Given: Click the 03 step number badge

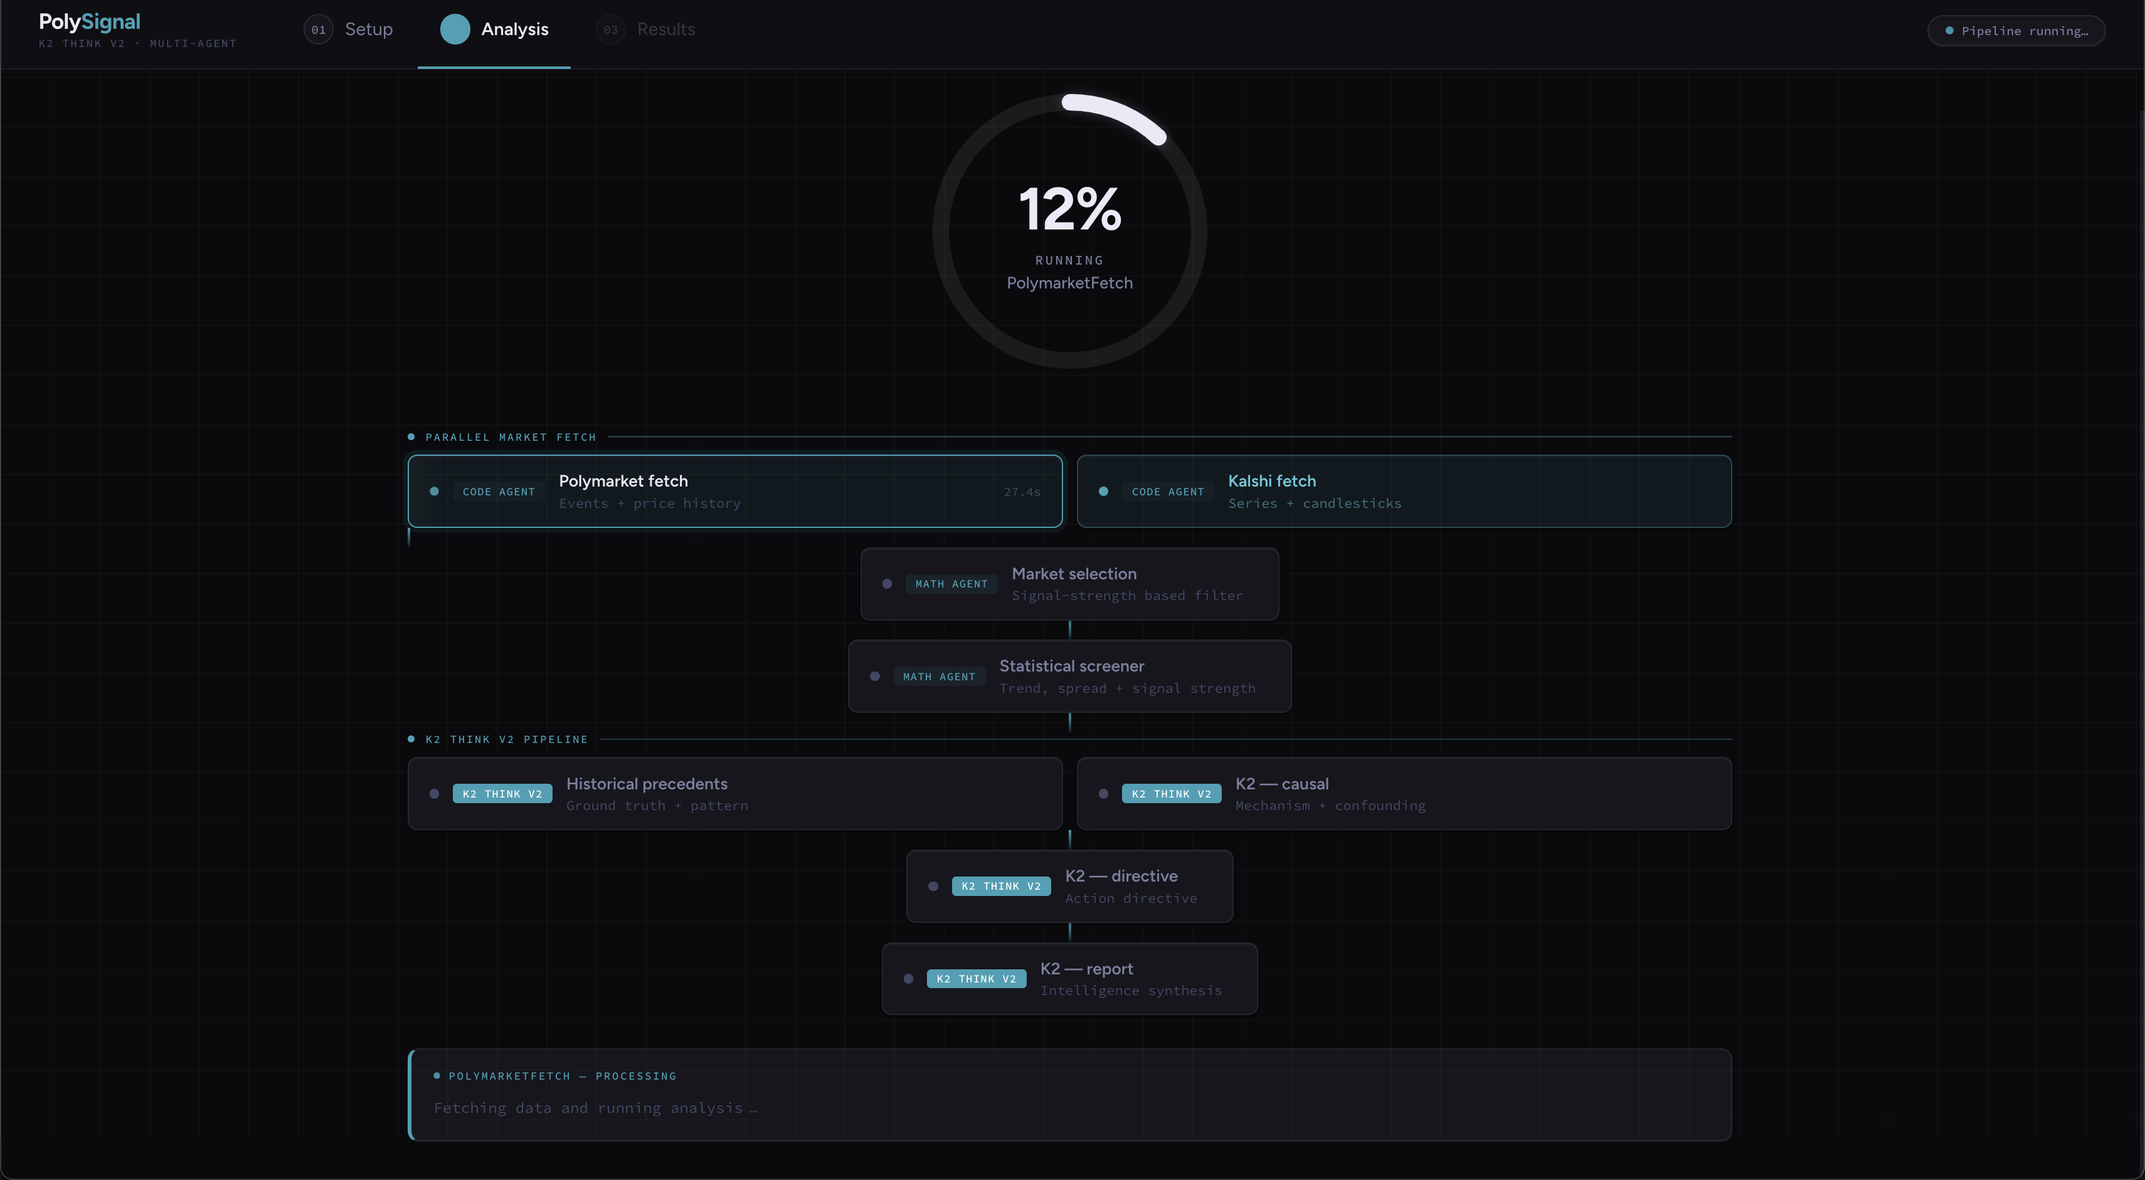Looking at the screenshot, I should tap(610, 30).
